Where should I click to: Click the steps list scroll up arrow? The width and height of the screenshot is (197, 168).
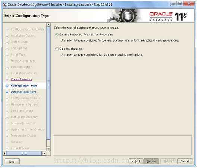click(49, 25)
